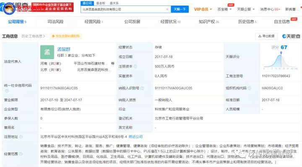Click the 500万人民币 registered capital value
This screenshot has width=302, height=167.
(x=164, y=66)
